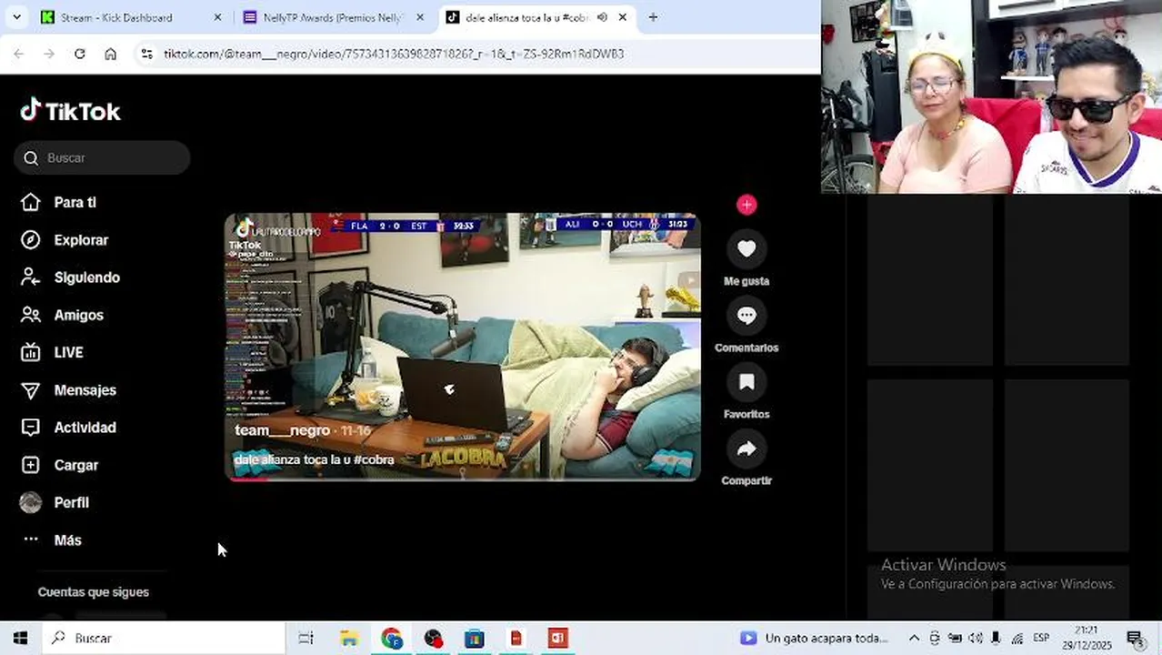The width and height of the screenshot is (1162, 655).
Task: Save video with Favoritos bookmark icon
Action: pos(746,382)
